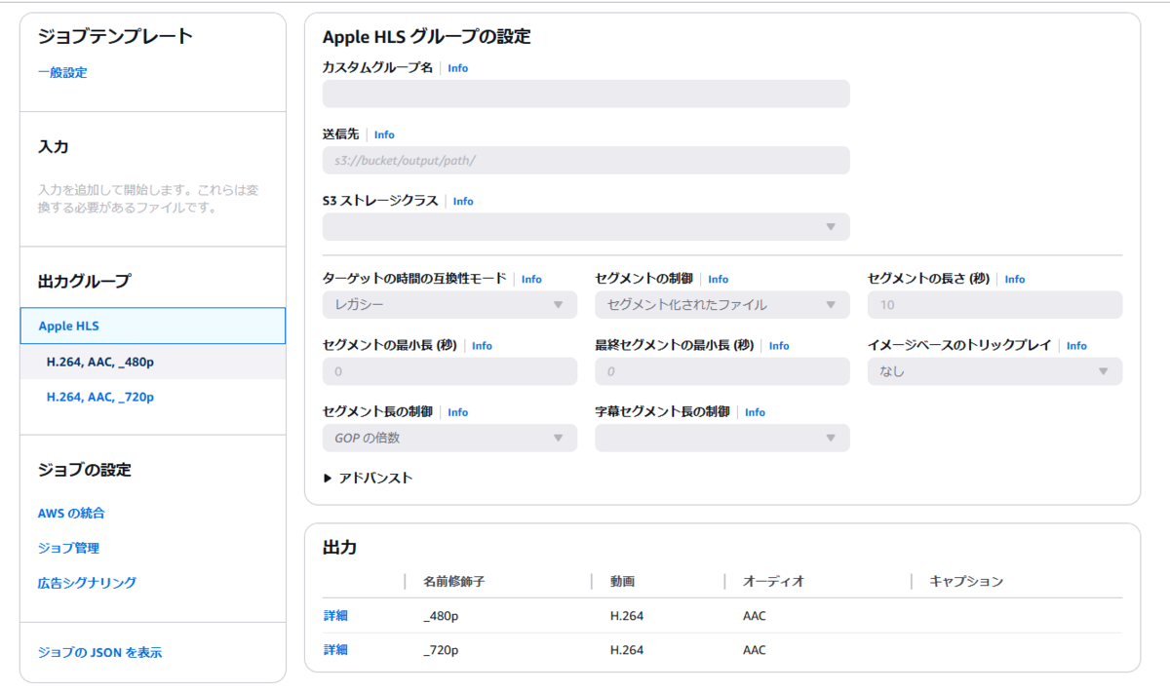
Task: Click Info next to セグメントの制御
Action: [719, 279]
